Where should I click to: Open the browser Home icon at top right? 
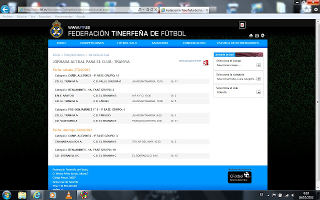pos(304,9)
